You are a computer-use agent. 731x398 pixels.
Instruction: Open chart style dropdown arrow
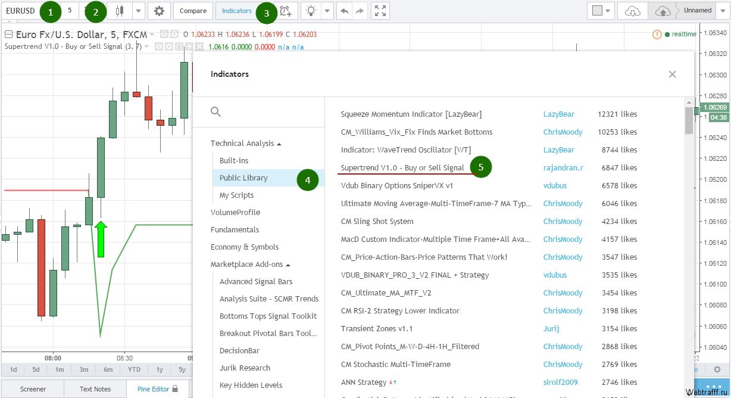coord(138,10)
